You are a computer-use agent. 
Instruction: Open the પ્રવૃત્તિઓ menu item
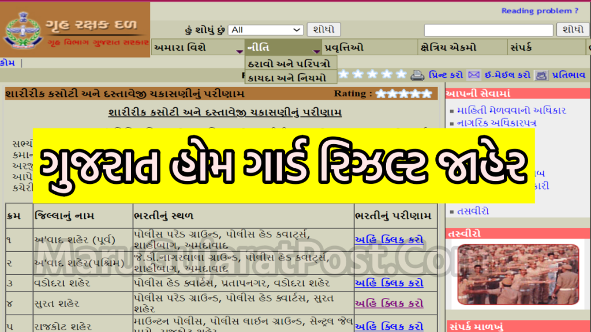(344, 47)
